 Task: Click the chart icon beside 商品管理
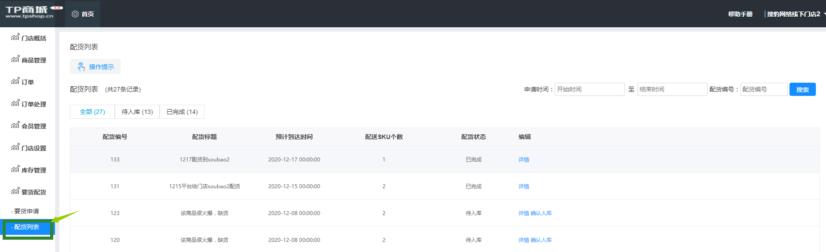[15, 59]
